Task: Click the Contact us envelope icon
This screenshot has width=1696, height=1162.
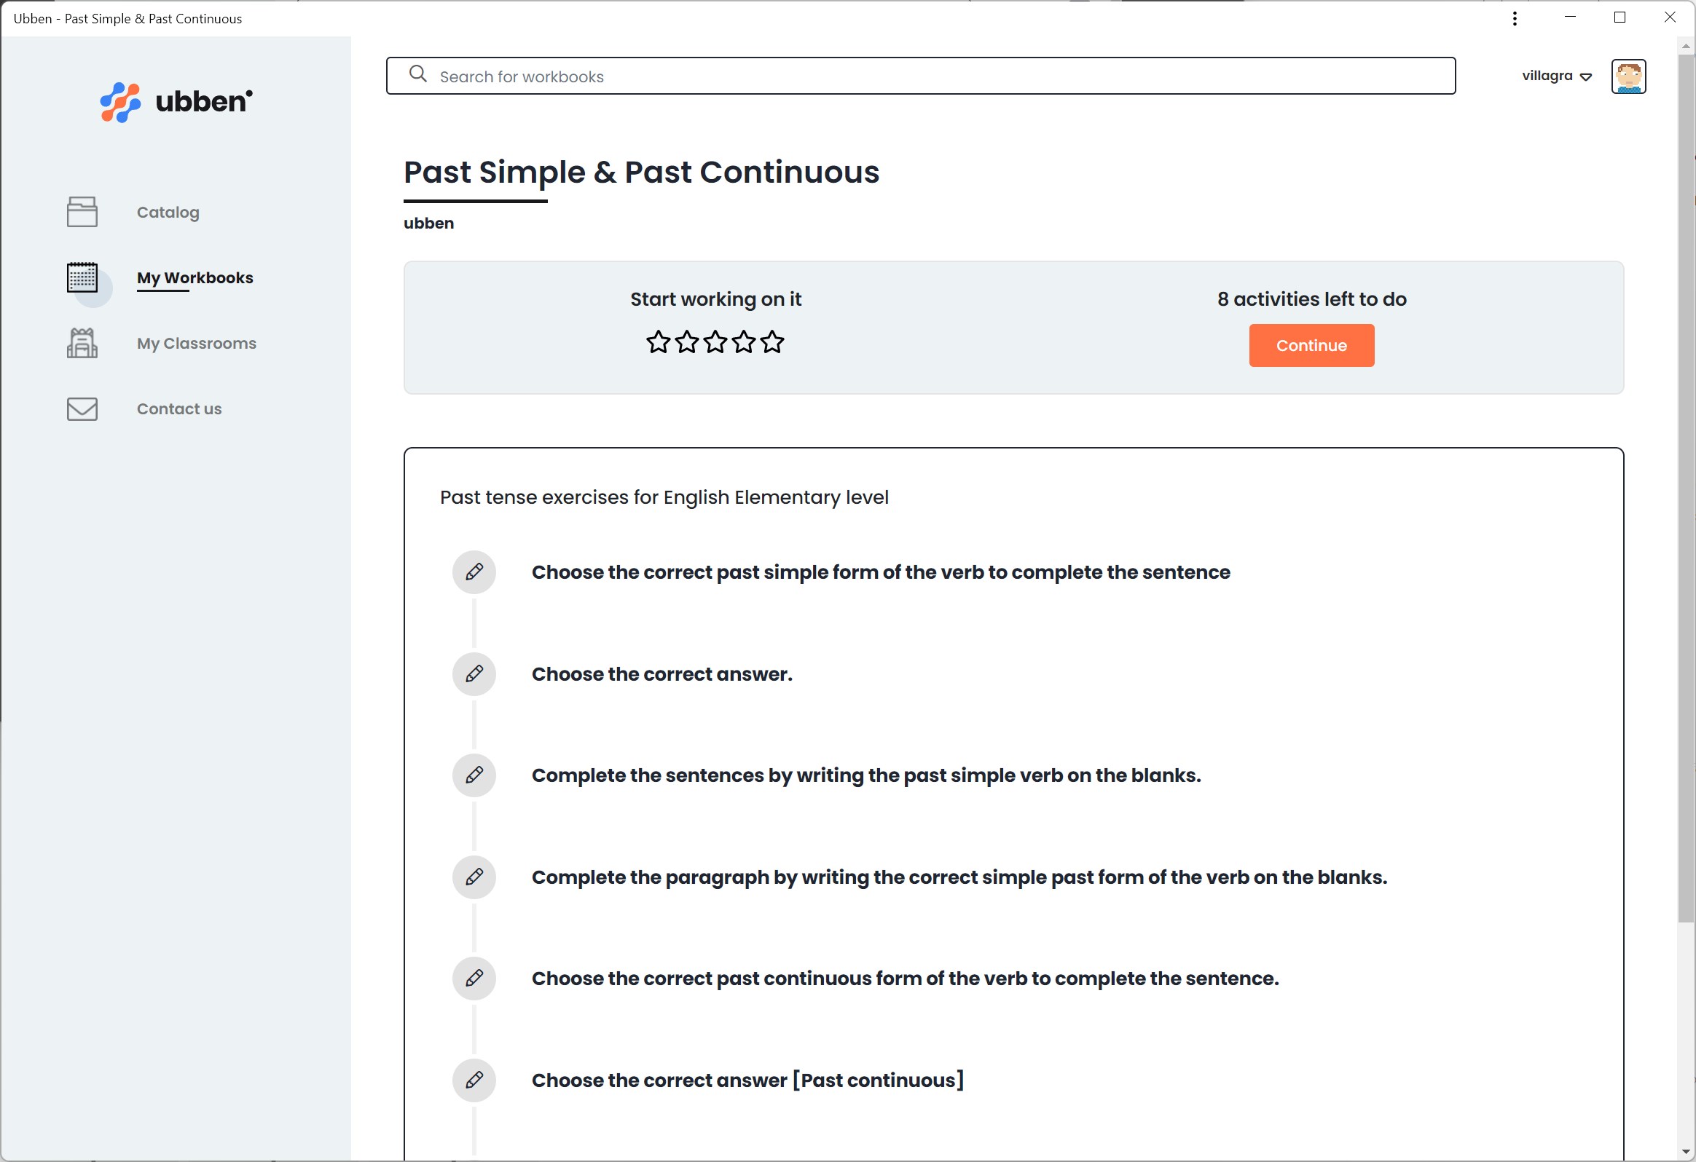Action: click(82, 408)
